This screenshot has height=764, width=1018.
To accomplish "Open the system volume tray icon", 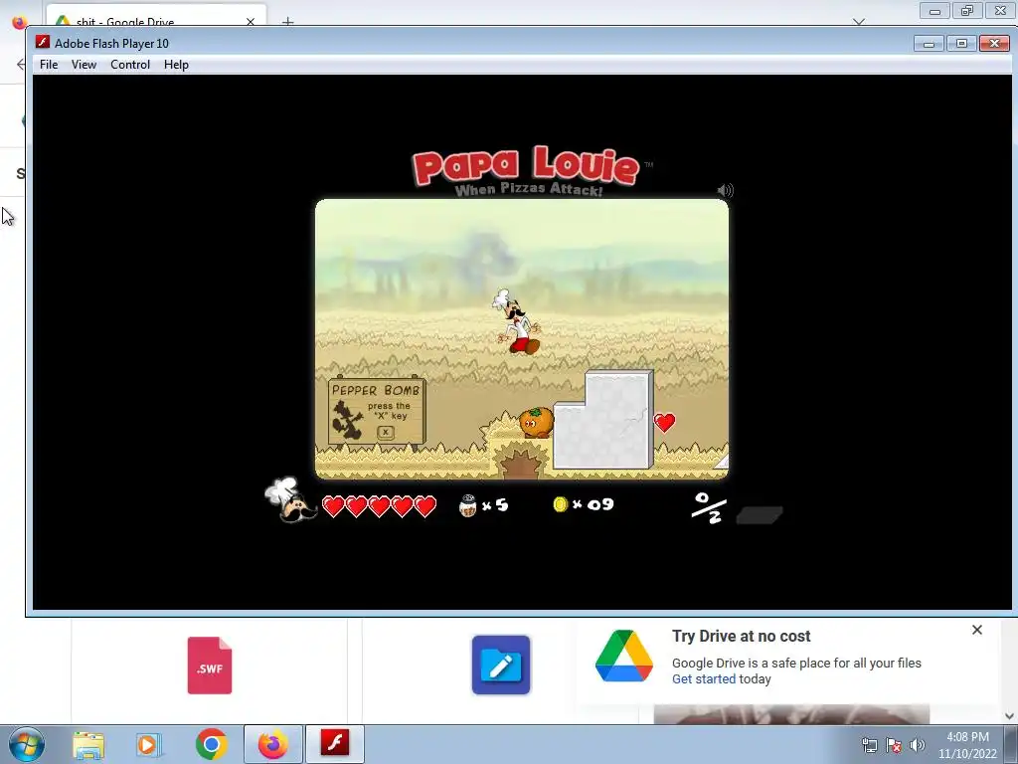I will click(x=917, y=745).
